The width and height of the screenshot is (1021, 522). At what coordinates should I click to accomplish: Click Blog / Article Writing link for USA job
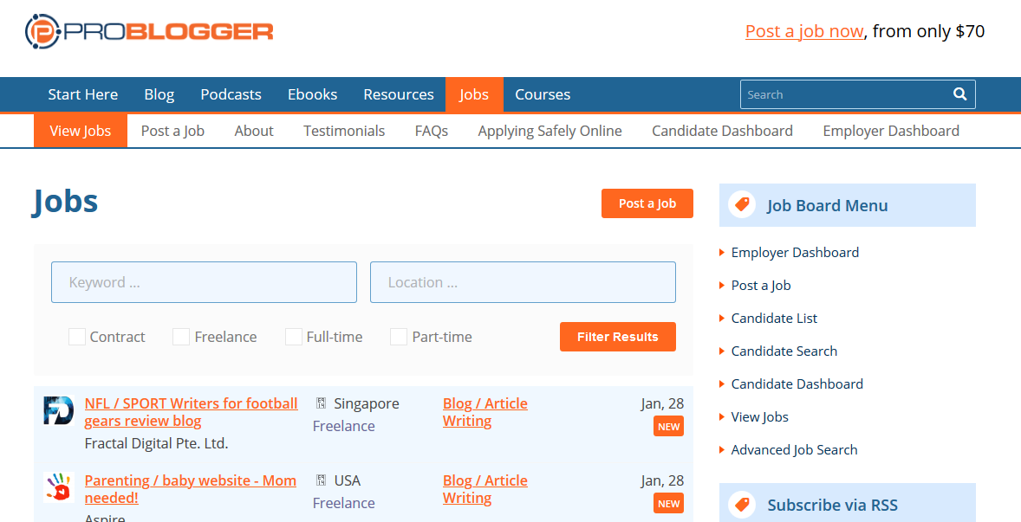[x=485, y=489]
